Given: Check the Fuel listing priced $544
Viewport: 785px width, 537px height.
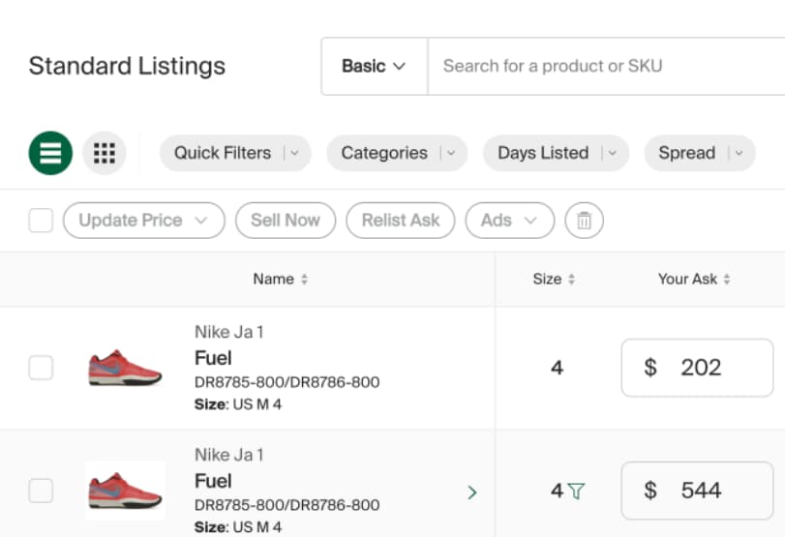Looking at the screenshot, I should [x=41, y=491].
